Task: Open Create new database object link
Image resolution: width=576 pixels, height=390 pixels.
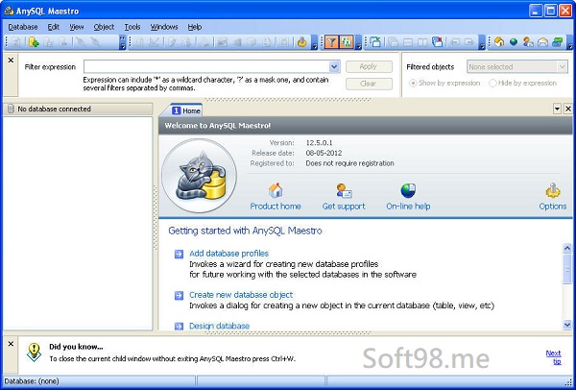Action: [x=241, y=295]
